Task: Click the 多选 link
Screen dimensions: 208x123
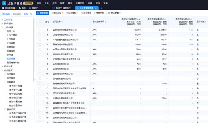Action: click(x=26, y=14)
